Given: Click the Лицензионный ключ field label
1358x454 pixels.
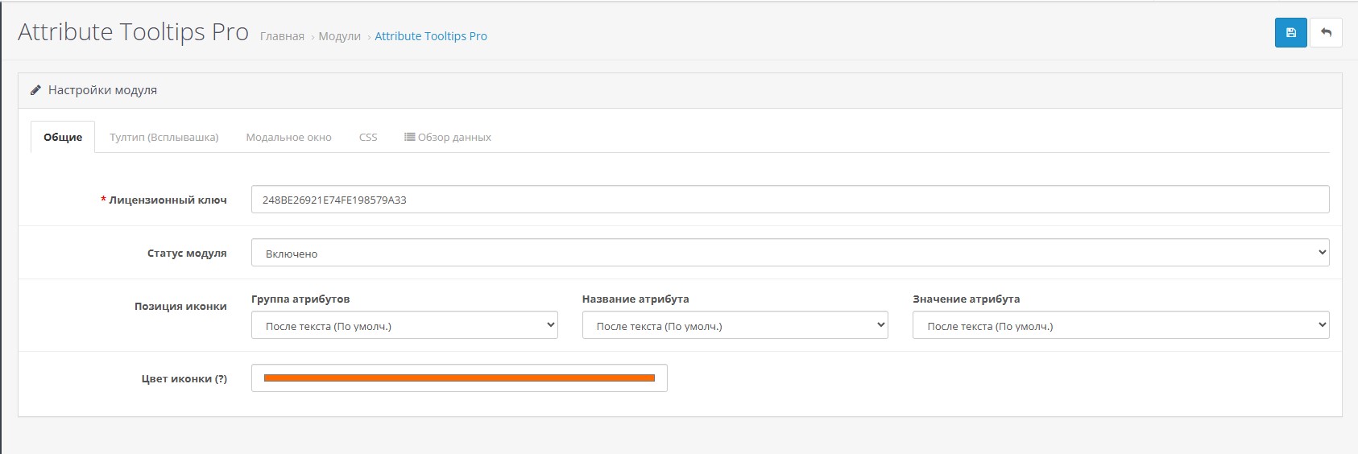Looking at the screenshot, I should point(168,200).
